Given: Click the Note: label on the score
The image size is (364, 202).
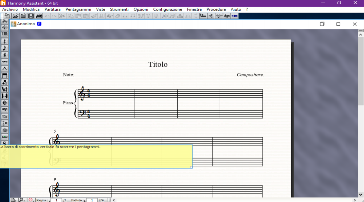Looking at the screenshot, I should 68,75.
